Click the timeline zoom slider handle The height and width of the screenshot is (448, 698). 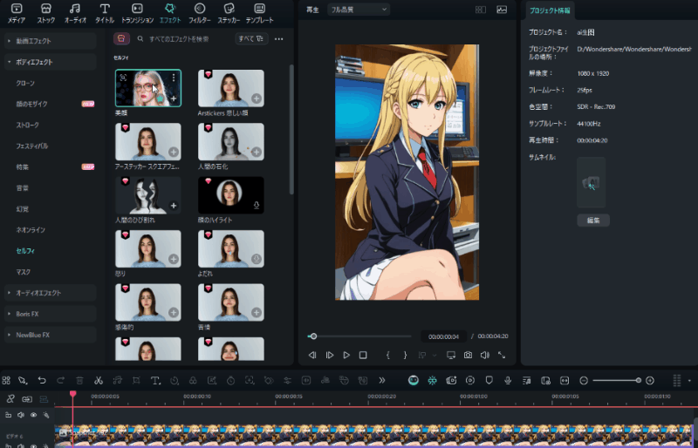(639, 380)
